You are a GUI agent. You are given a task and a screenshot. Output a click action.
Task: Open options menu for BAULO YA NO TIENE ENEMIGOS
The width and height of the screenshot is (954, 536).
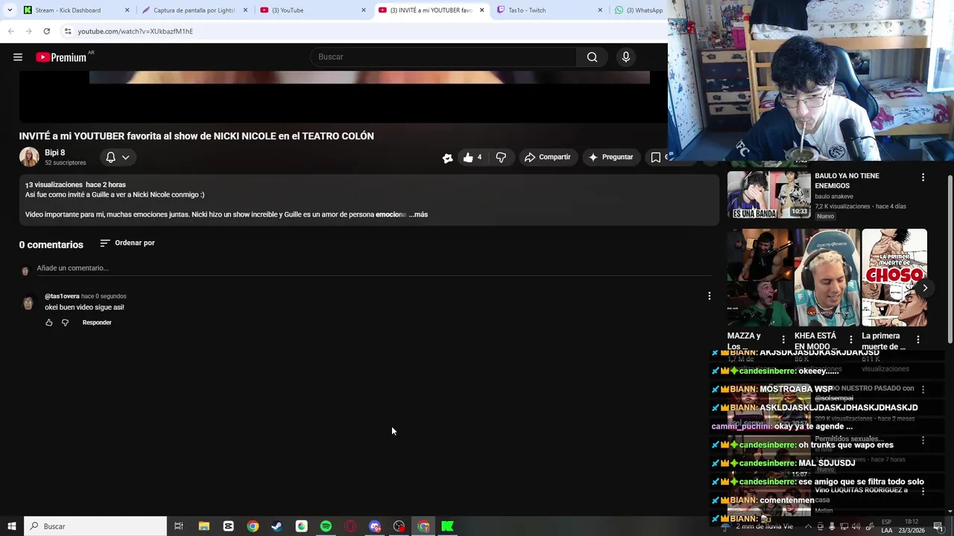point(923,177)
